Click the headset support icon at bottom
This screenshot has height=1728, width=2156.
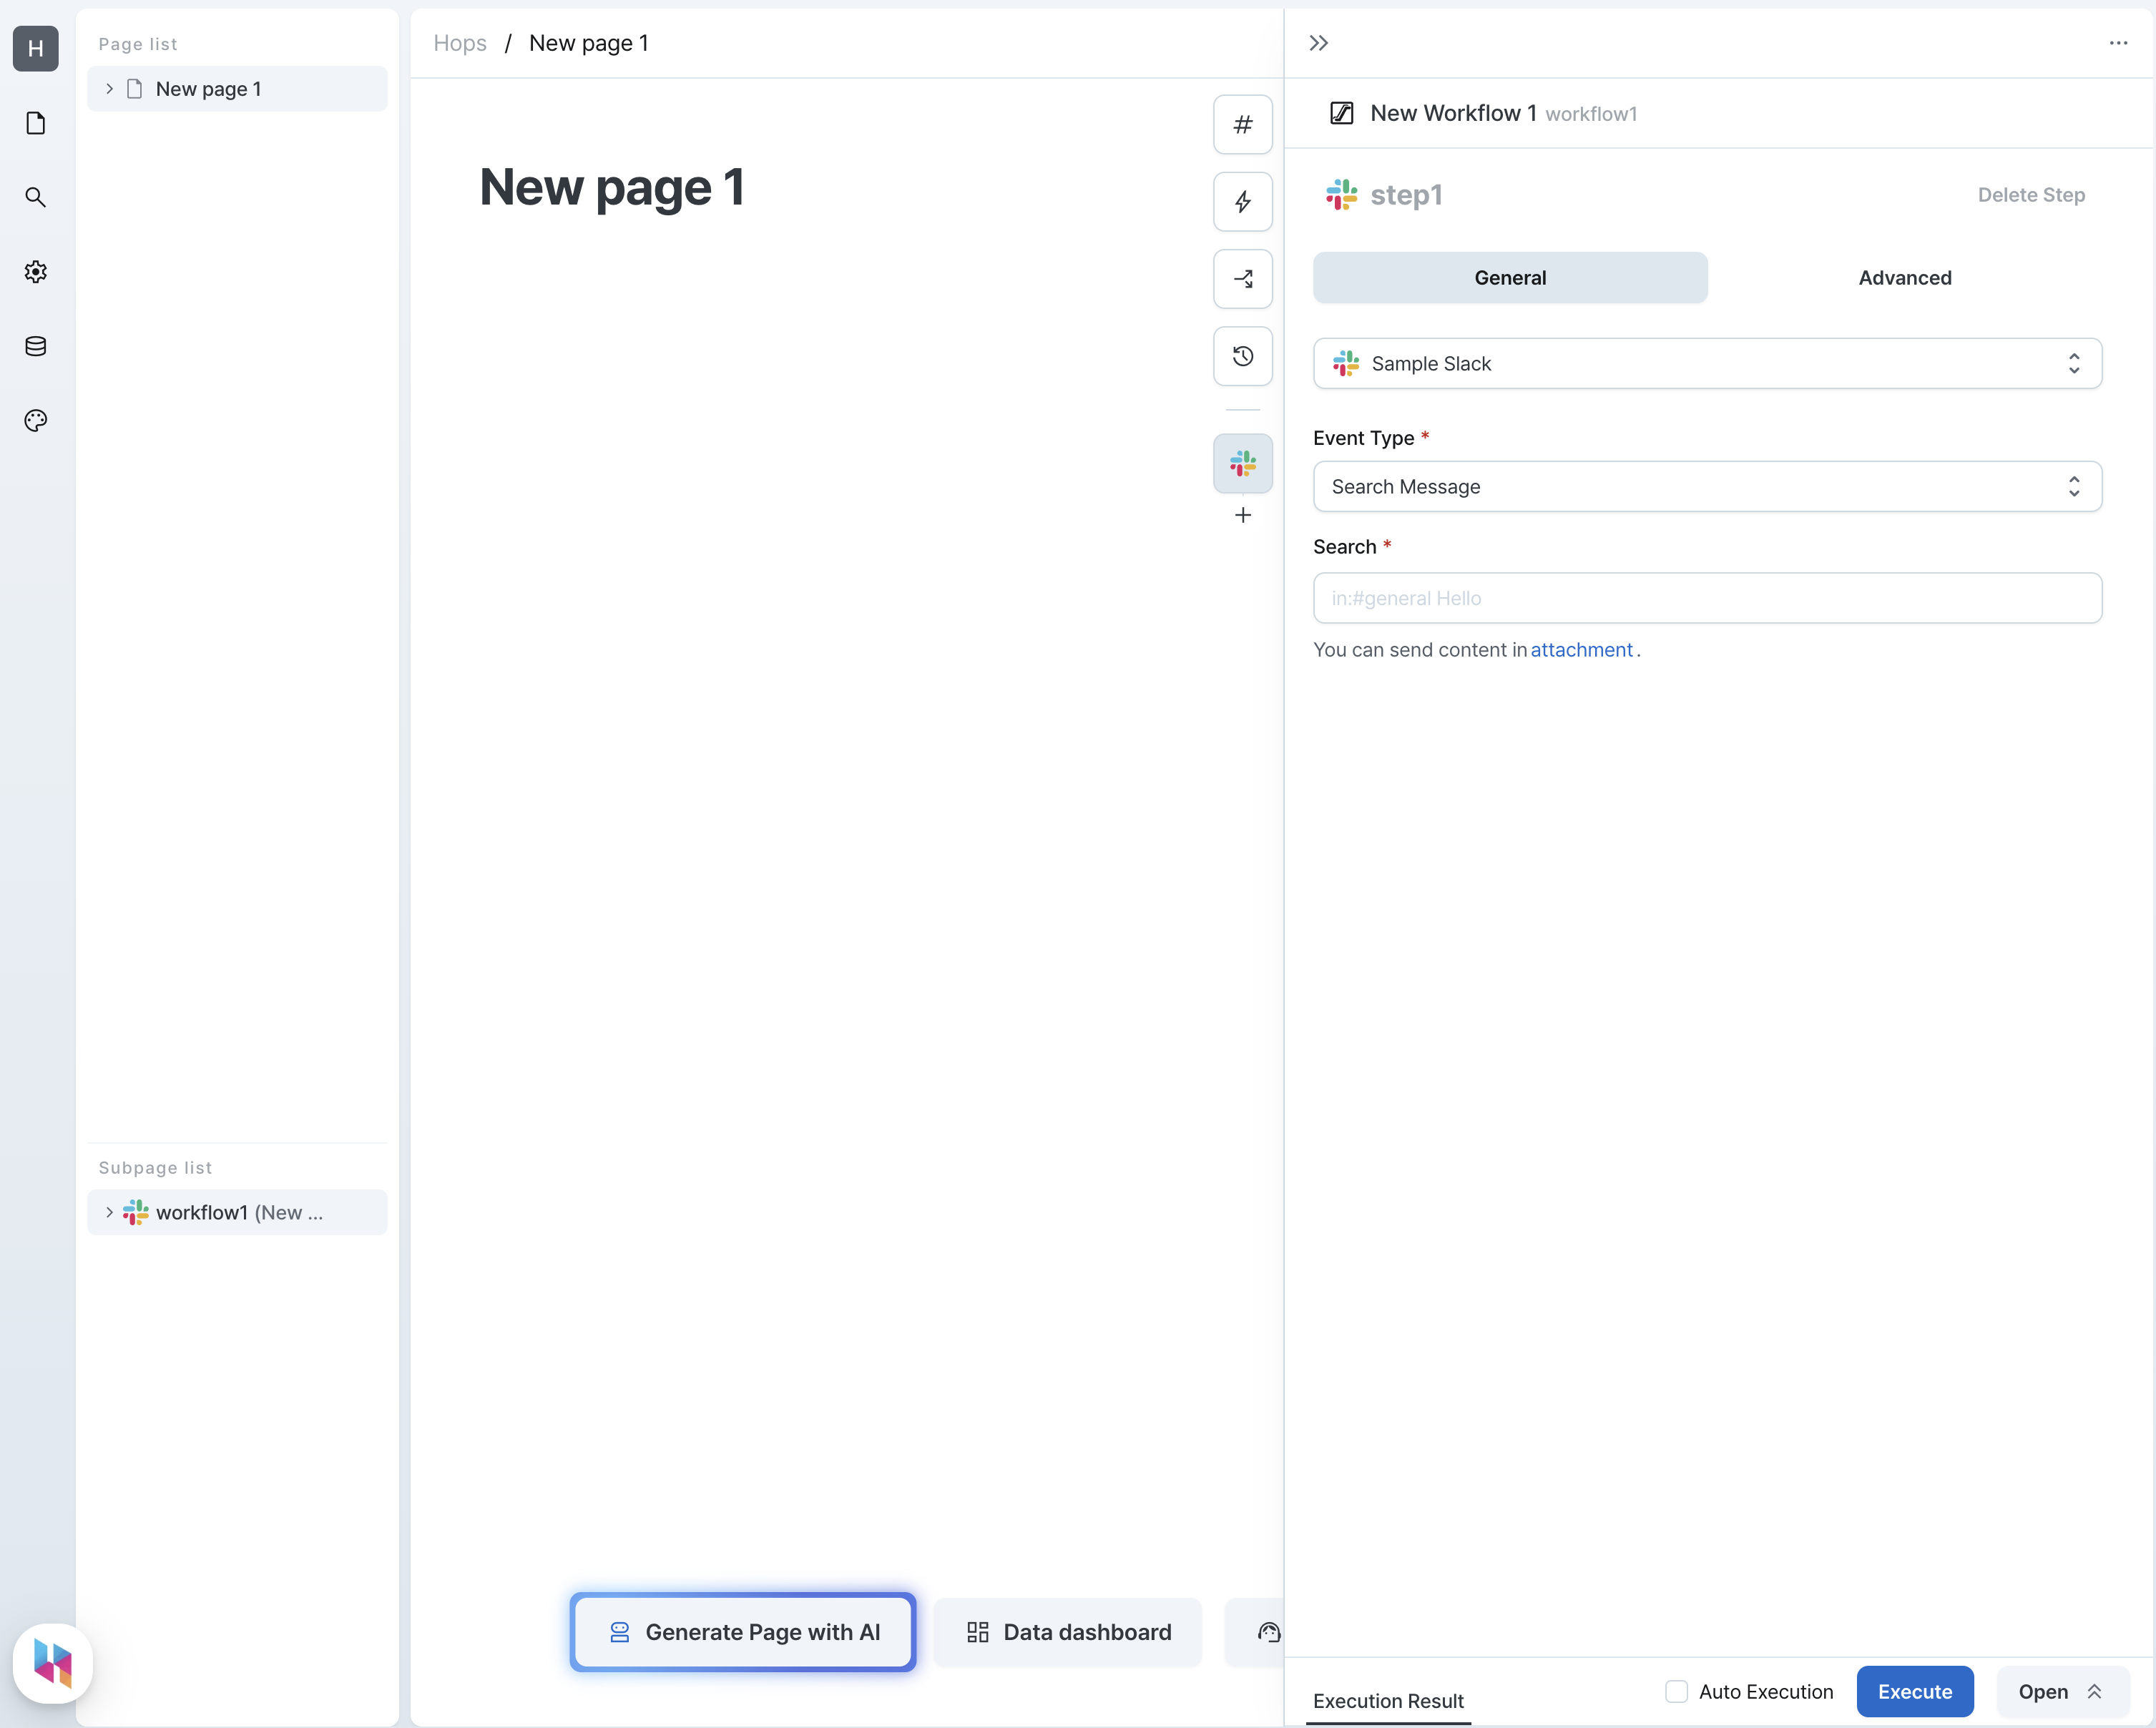coord(1268,1633)
